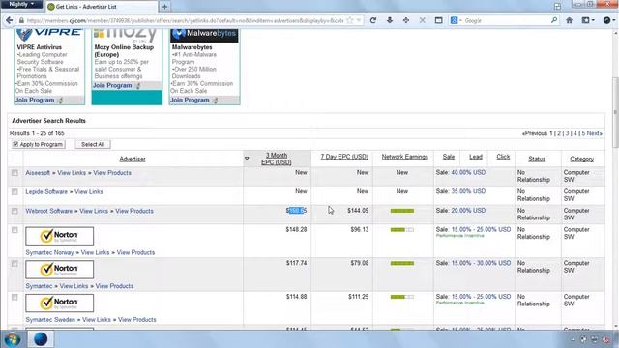Join the Mozy Online Backup program
Image resolution: width=619 pixels, height=348 pixels.
point(112,85)
